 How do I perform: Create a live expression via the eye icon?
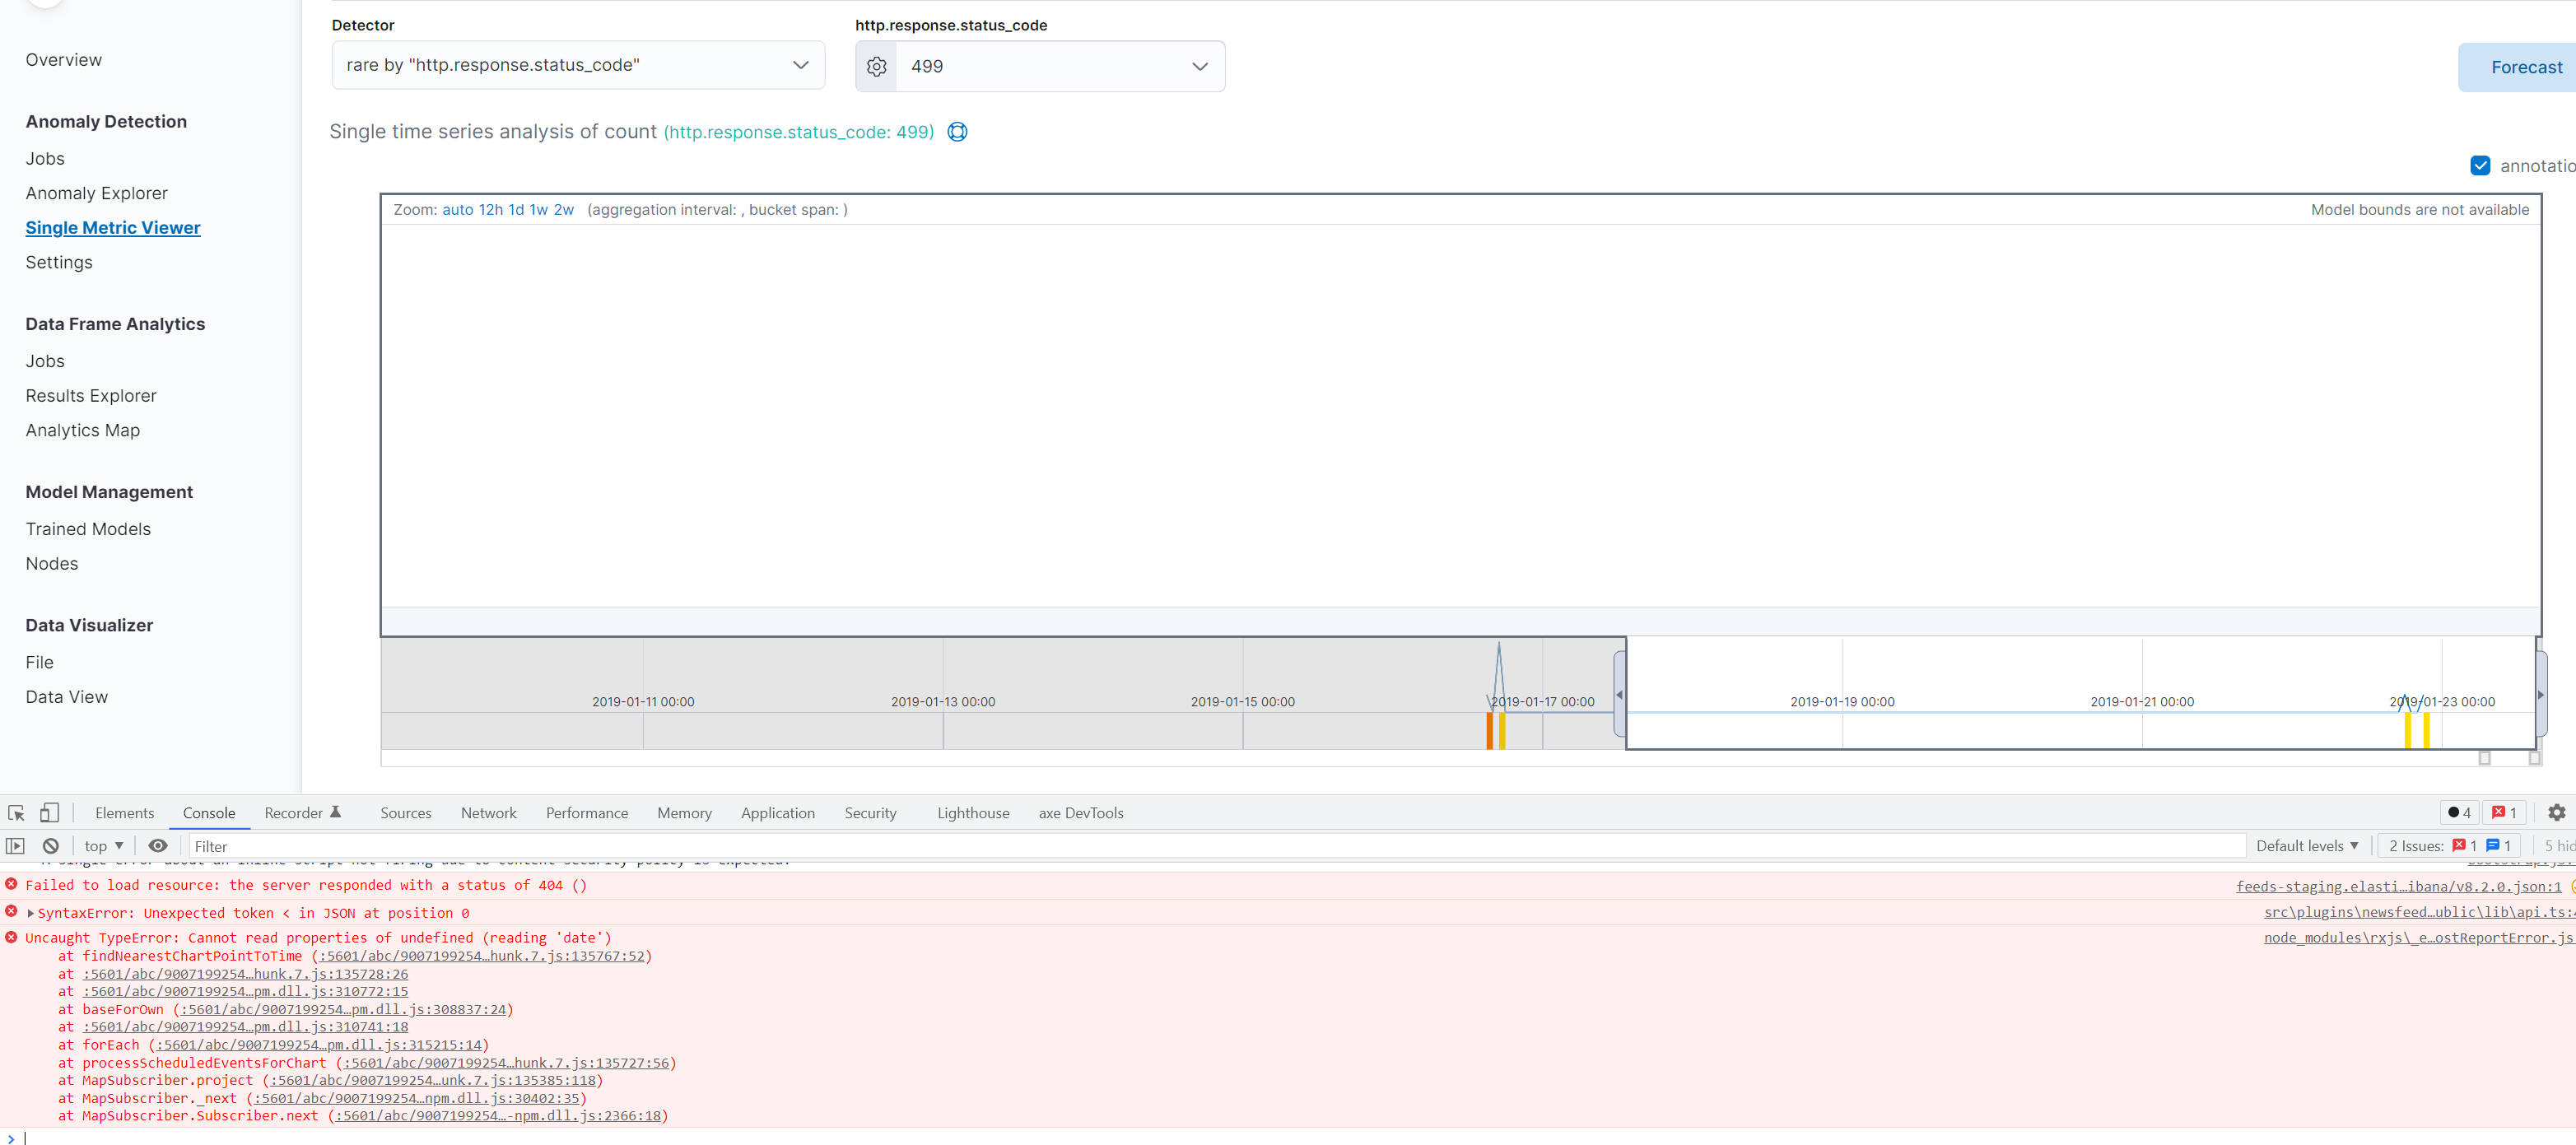point(158,845)
